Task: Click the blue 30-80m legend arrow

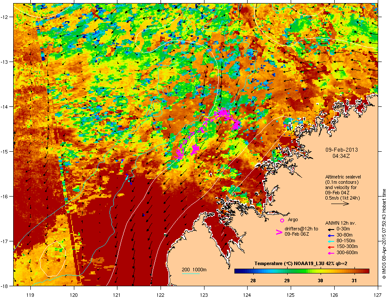Action: [331, 235]
